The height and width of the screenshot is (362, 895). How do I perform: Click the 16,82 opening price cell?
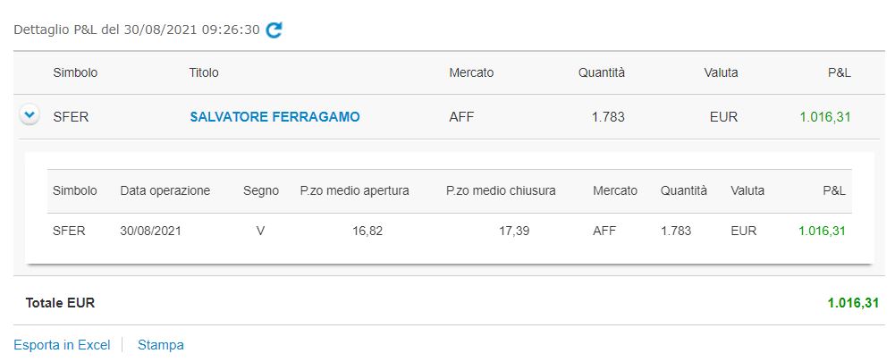point(368,231)
